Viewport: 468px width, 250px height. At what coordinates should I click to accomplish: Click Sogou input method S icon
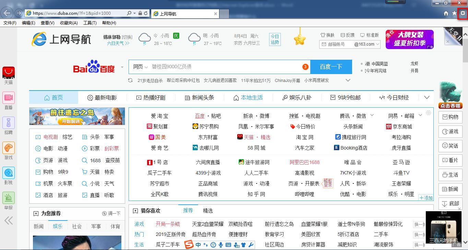(x=189, y=245)
